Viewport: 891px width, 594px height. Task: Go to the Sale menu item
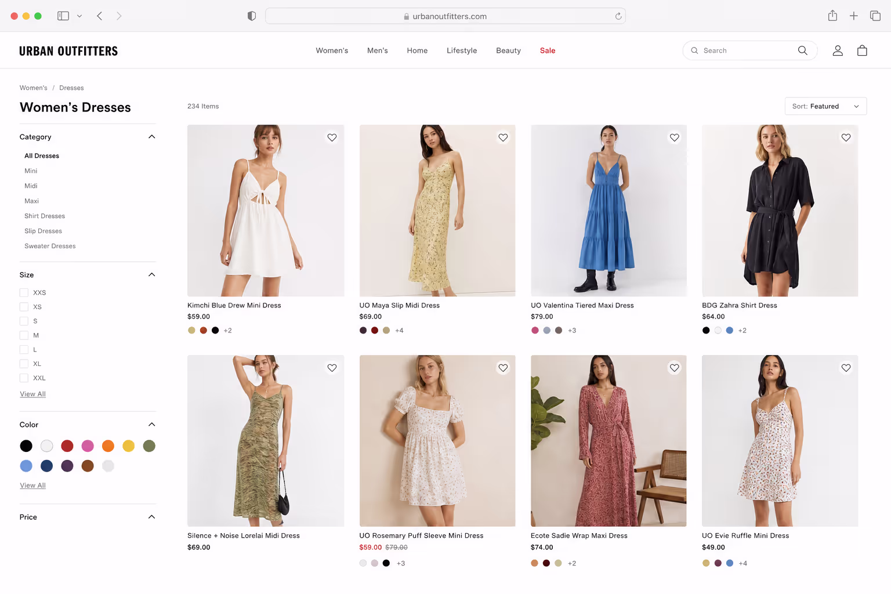548,50
